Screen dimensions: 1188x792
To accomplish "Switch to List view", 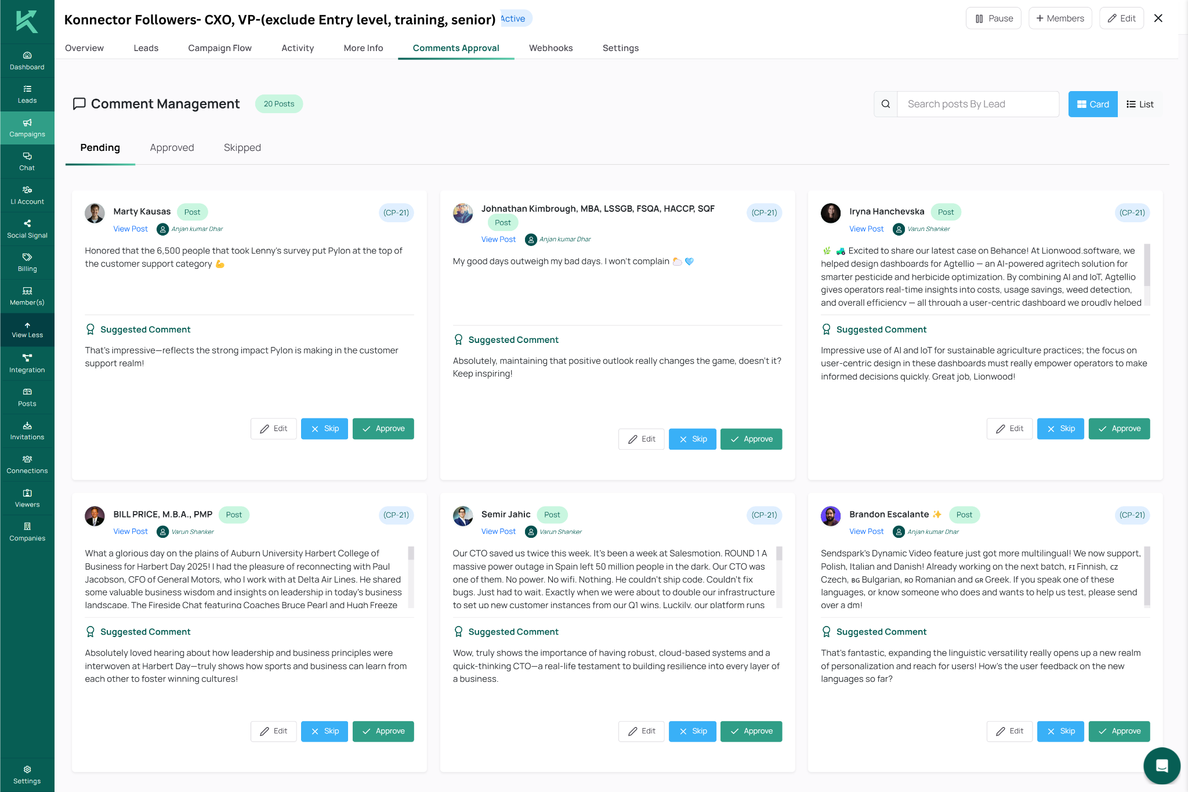I will [1140, 104].
